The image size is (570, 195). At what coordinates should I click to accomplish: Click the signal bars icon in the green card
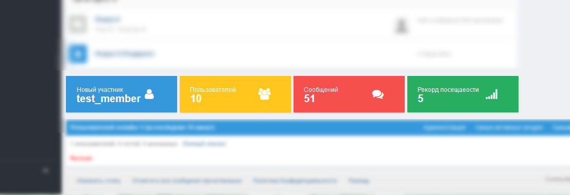pos(492,94)
